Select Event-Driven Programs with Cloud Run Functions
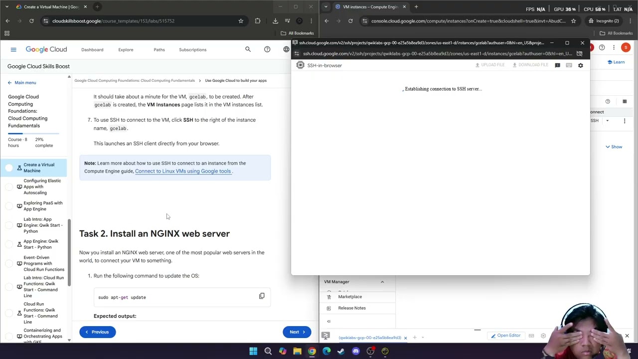The width and height of the screenshot is (638, 359). 44,264
